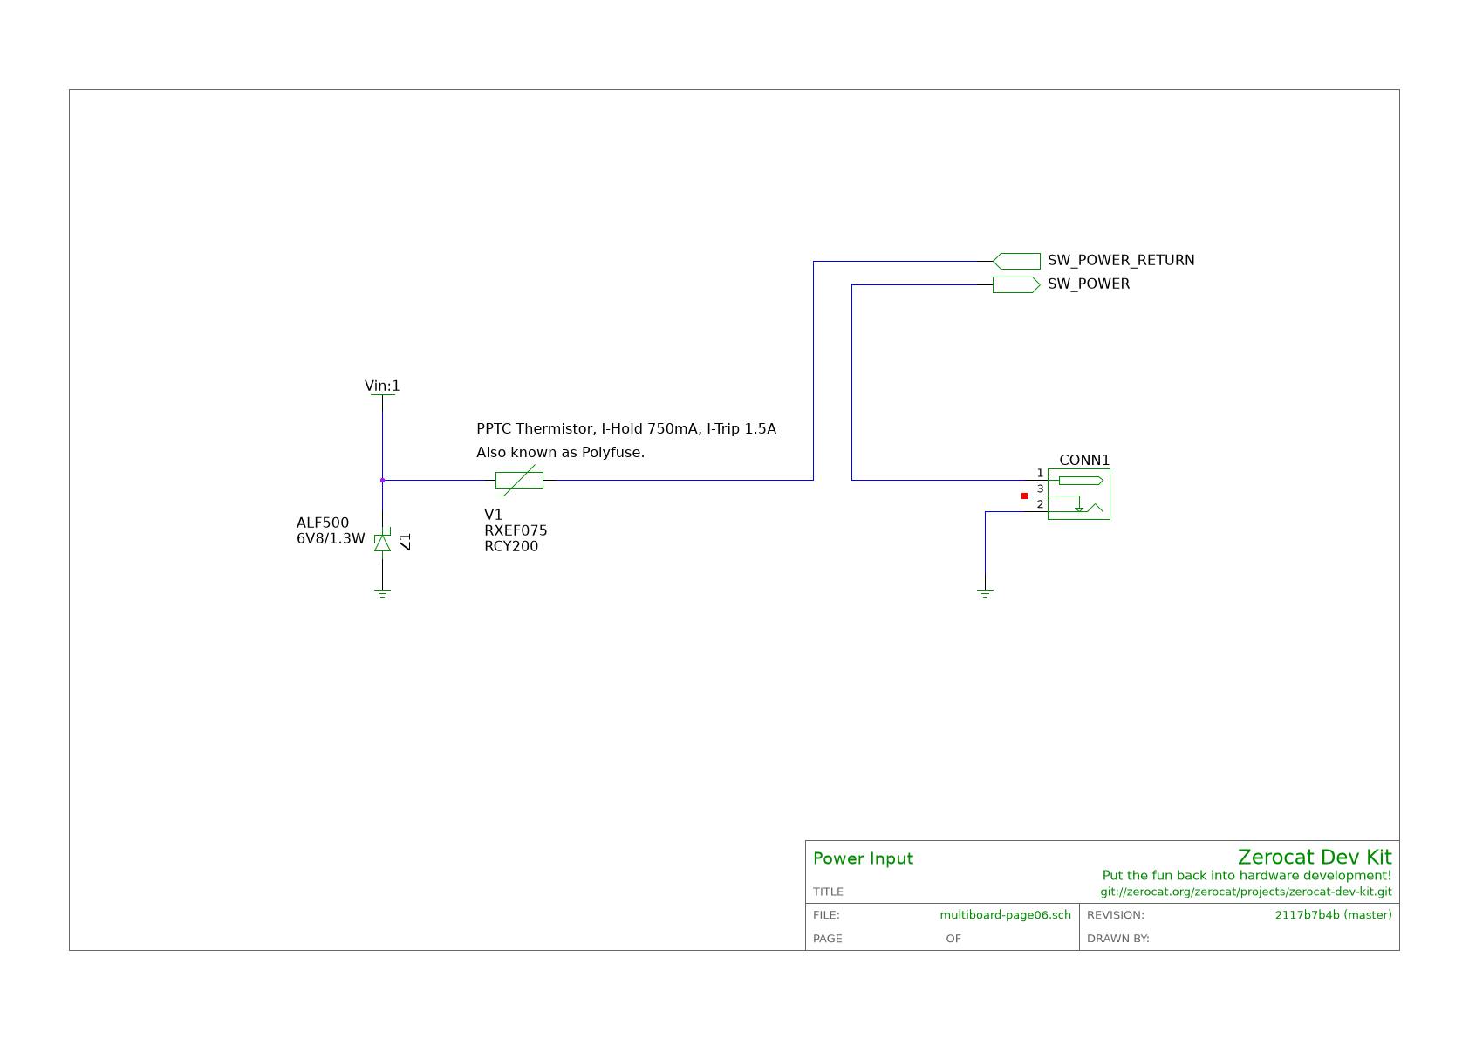The image size is (1469, 1039).
Task: Select the SW_POWER_RETURN port symbol
Action: [1016, 261]
